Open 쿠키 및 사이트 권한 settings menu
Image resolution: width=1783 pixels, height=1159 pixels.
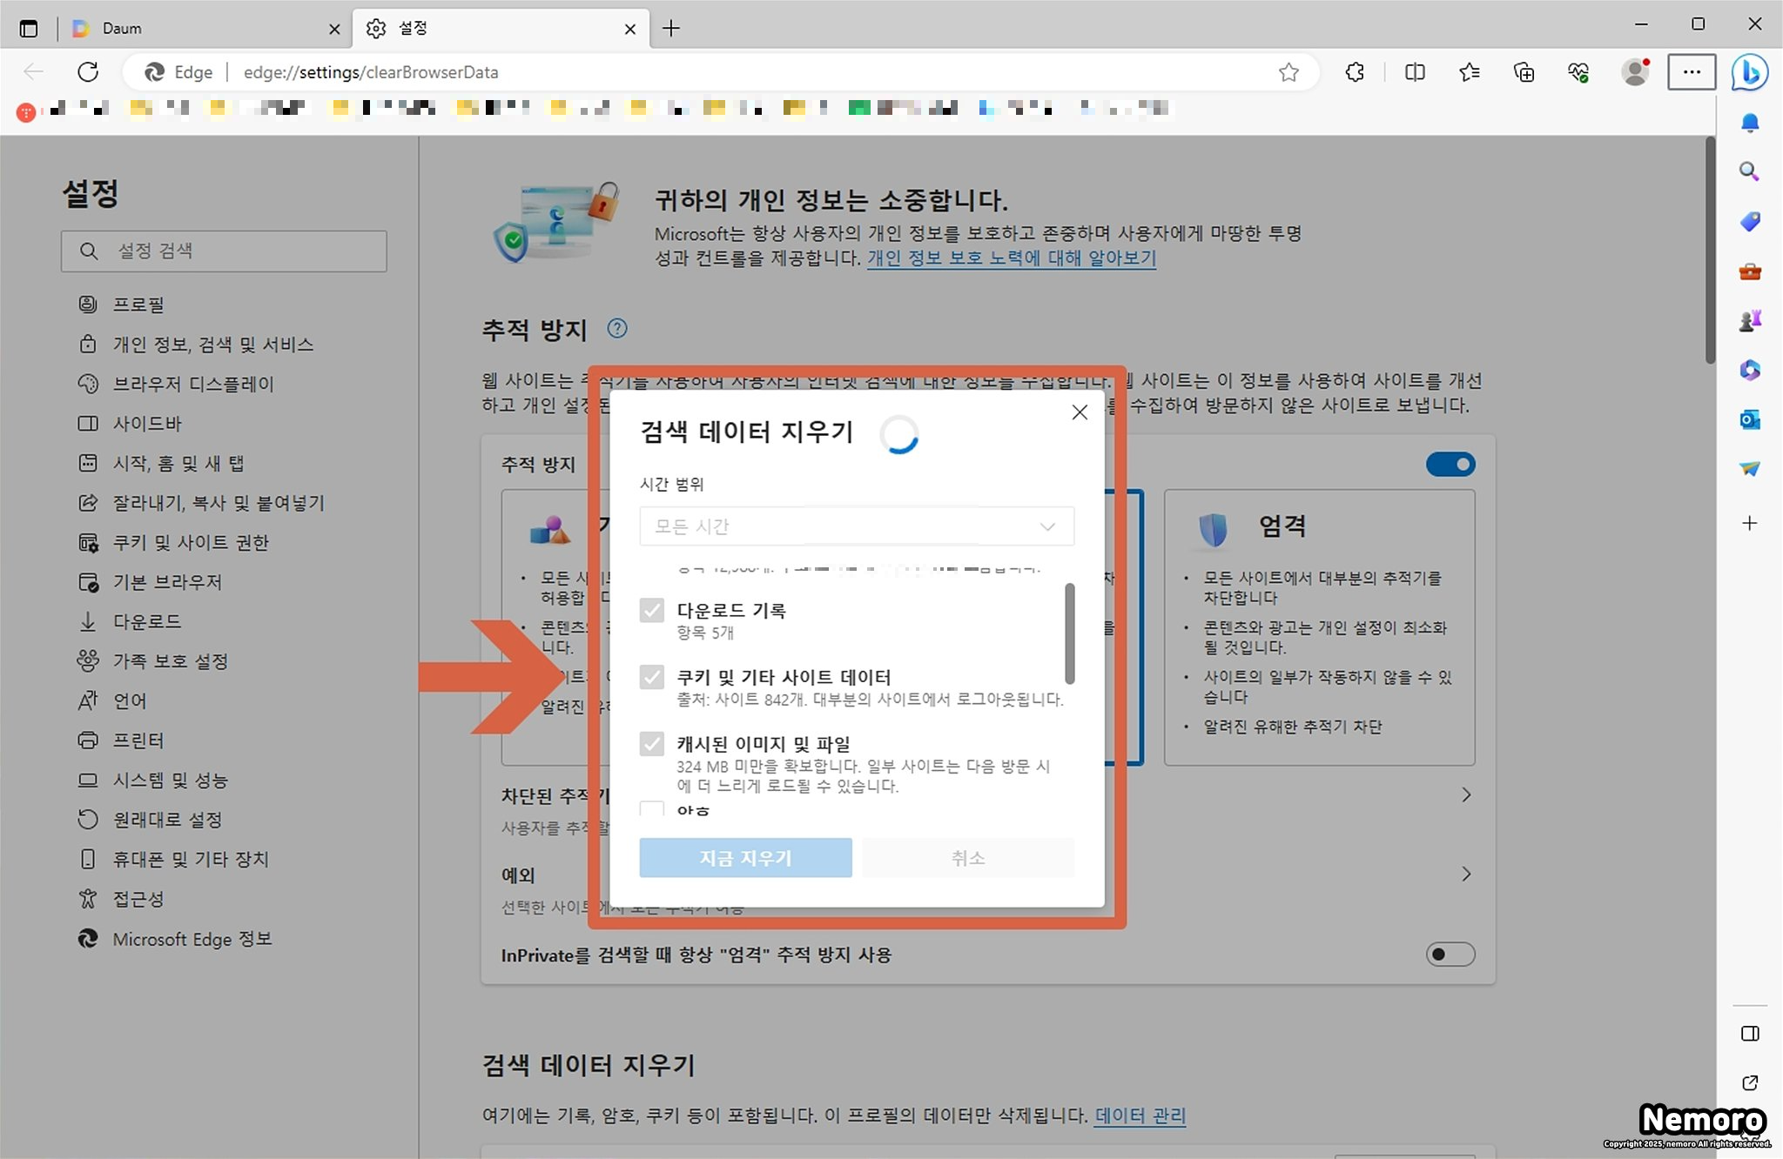pos(191,543)
